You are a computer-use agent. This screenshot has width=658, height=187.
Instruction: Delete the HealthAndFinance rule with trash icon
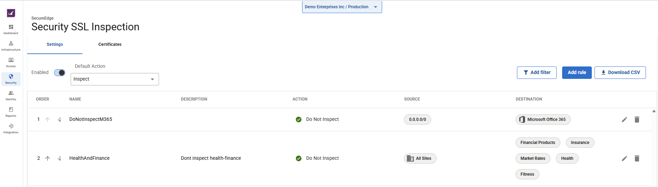tap(637, 158)
